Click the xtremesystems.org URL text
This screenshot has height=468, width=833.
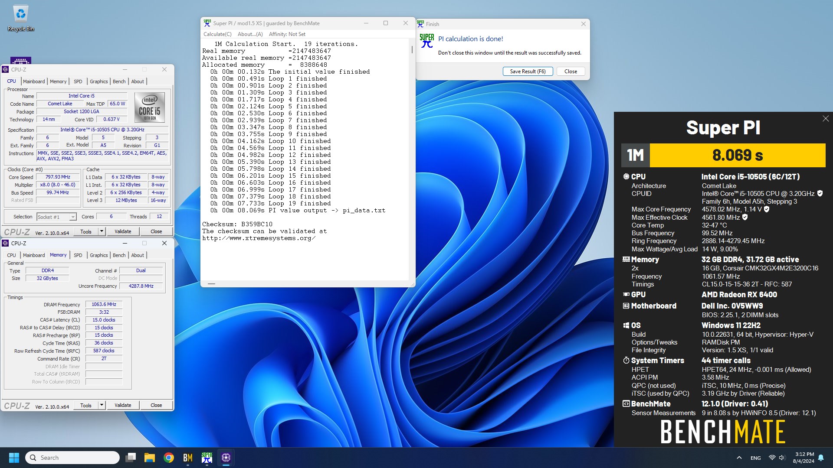[x=259, y=238]
